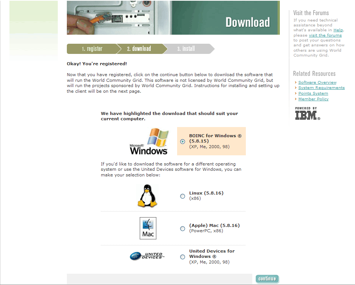Open the System Requirements link
The height and width of the screenshot is (285, 355).
click(321, 88)
